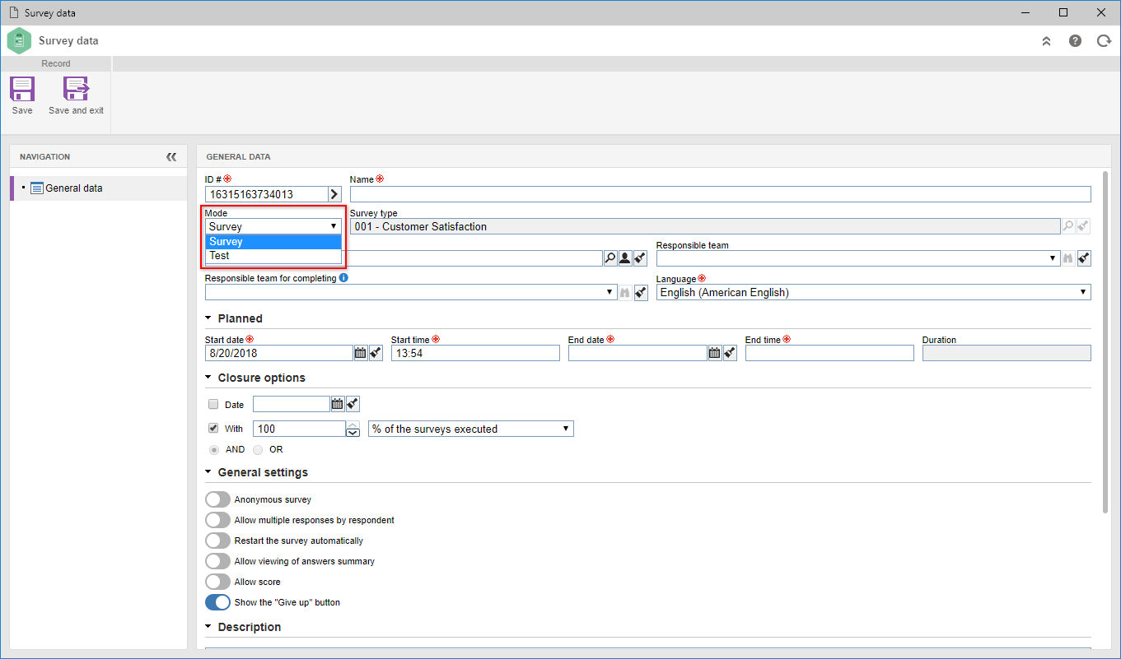
Task: Click the Save and exit icon
Action: [76, 89]
